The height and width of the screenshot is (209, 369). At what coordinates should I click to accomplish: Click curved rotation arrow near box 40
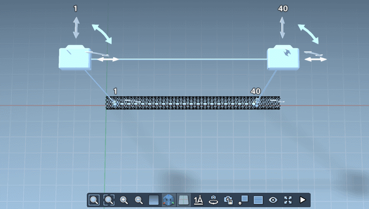click(308, 34)
